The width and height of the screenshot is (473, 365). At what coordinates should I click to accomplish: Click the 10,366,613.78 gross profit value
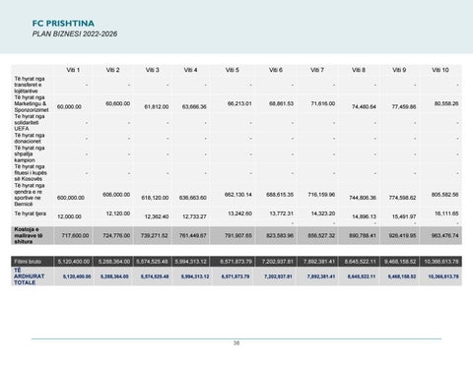(x=441, y=262)
